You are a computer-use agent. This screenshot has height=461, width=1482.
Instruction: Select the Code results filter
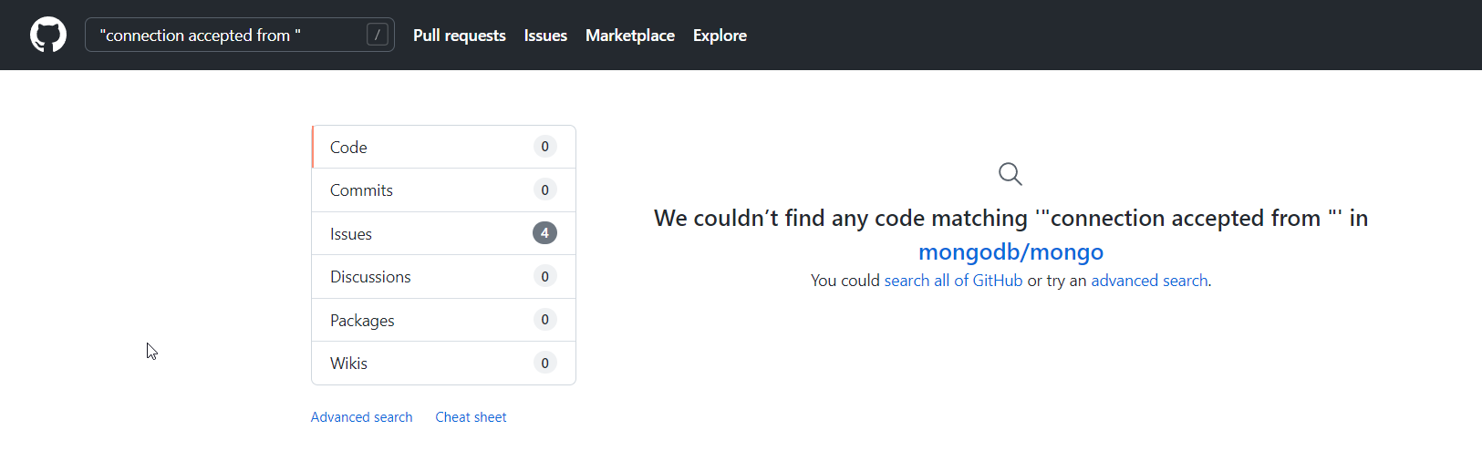pyautogui.click(x=348, y=148)
